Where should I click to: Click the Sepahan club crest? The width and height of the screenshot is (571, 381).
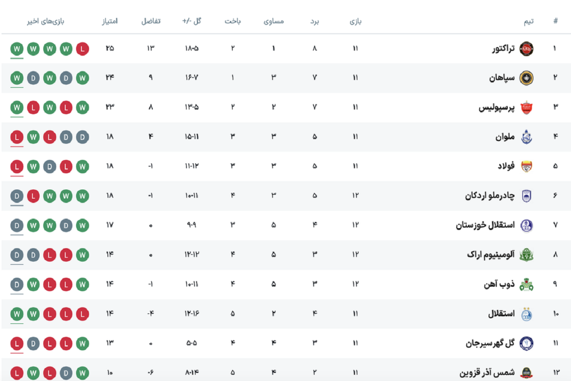[526, 78]
